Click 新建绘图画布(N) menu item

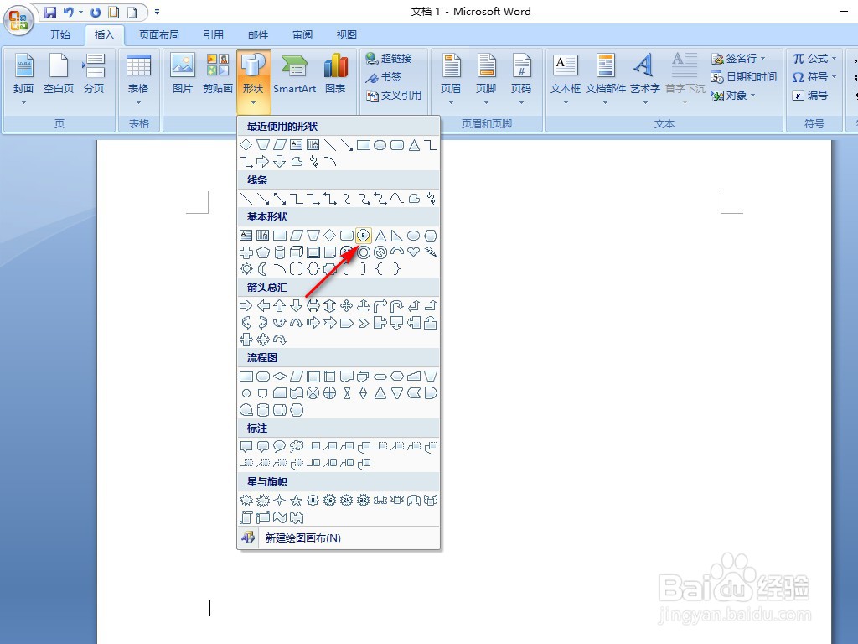339,538
